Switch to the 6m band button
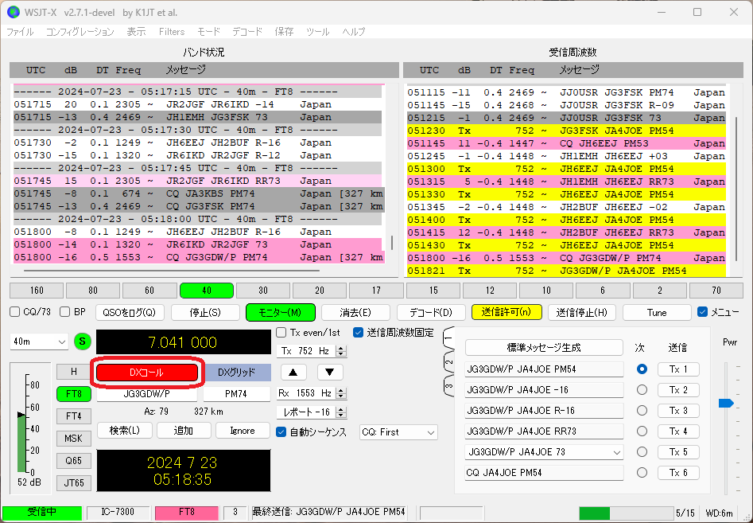The width and height of the screenshot is (753, 523). 603,291
